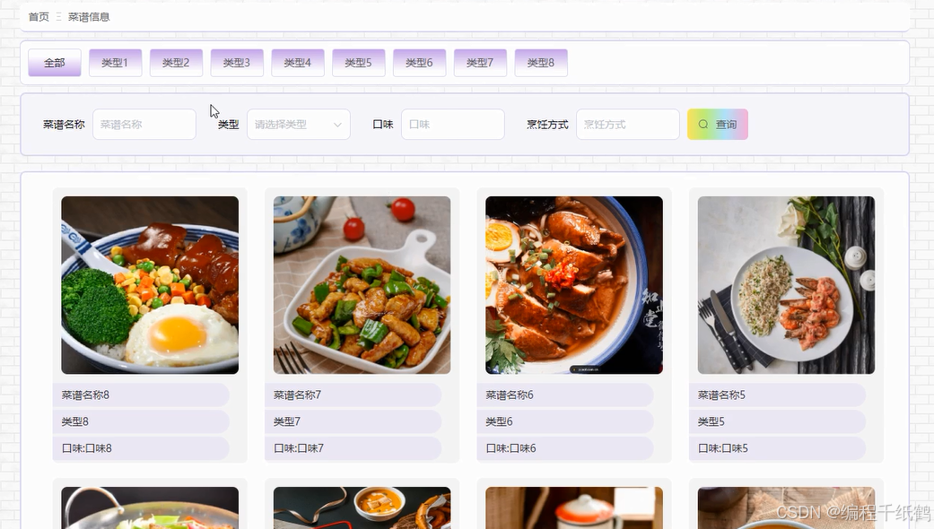Focus the 烹饪方式 input field

click(x=628, y=125)
